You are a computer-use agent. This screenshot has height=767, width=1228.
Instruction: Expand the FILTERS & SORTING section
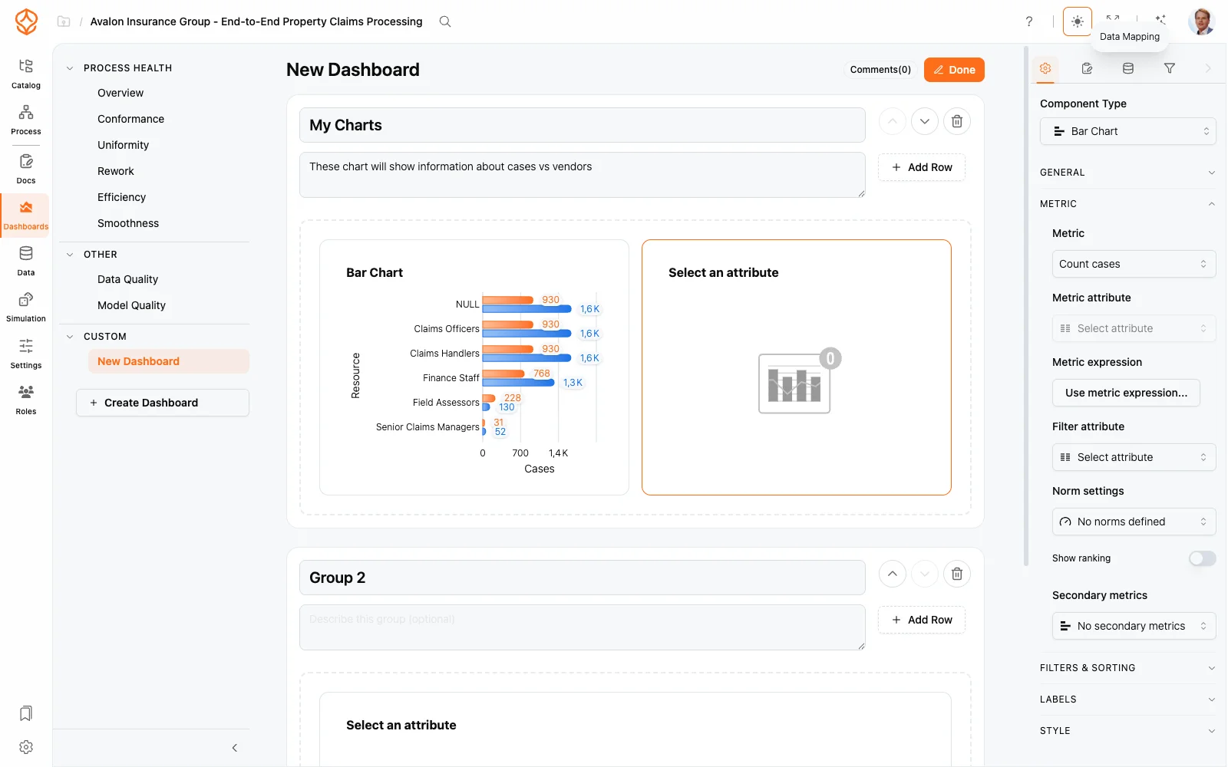click(1128, 668)
